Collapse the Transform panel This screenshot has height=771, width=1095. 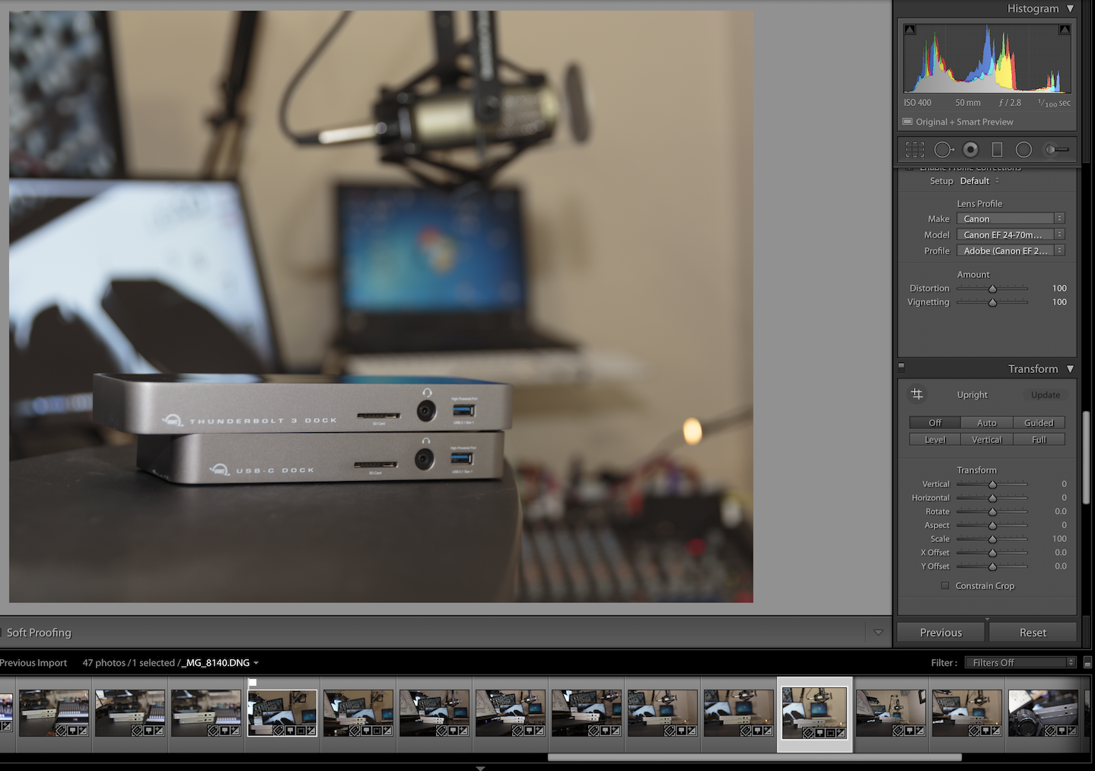click(x=1071, y=369)
